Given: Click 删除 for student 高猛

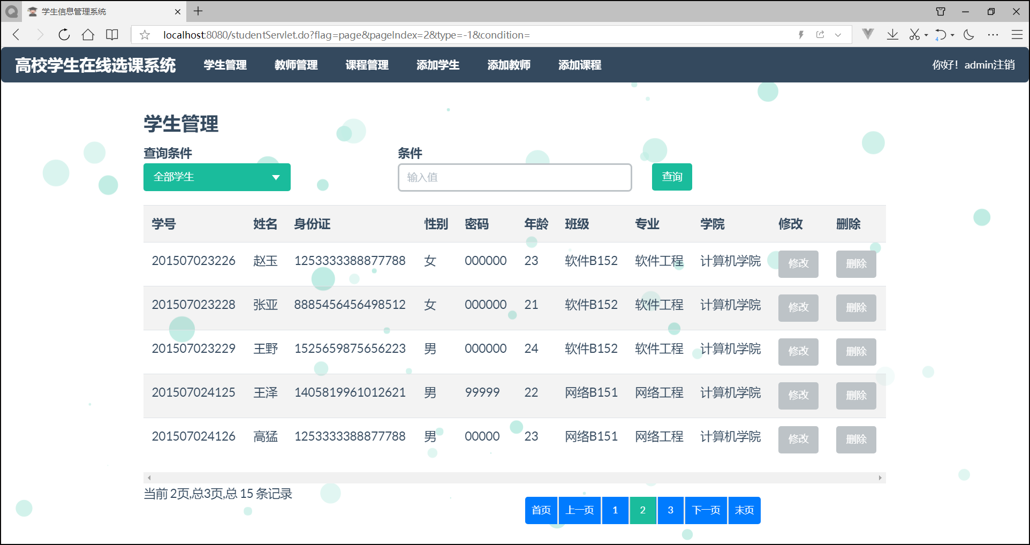Looking at the screenshot, I should pos(856,440).
